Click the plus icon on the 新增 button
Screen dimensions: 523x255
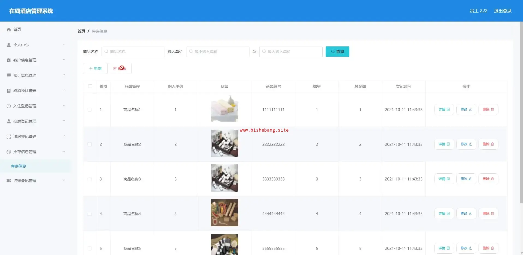click(91, 69)
